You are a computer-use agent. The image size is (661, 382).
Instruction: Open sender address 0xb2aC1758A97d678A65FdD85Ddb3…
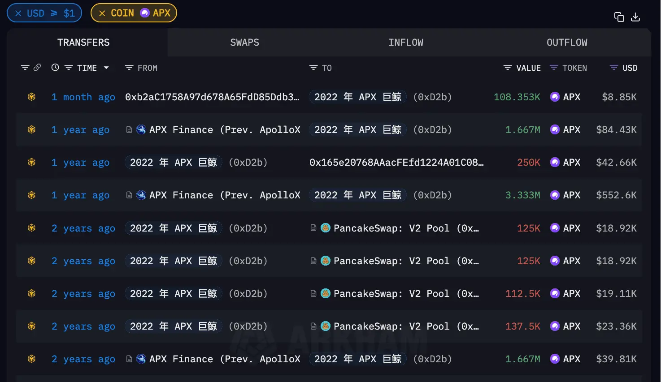click(x=212, y=97)
